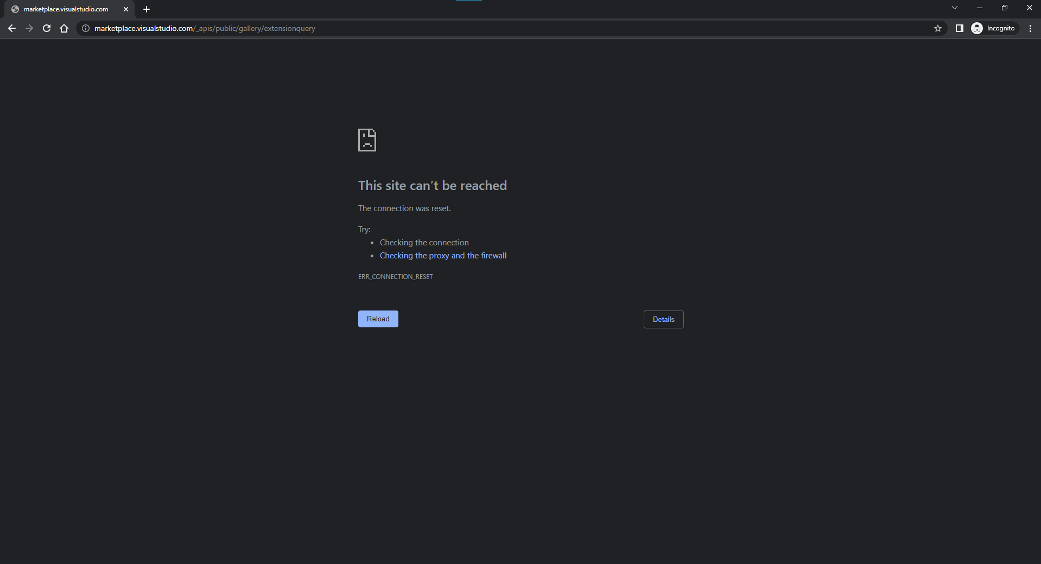Minimize the browser window
Image resolution: width=1041 pixels, height=564 pixels.
[x=980, y=8]
